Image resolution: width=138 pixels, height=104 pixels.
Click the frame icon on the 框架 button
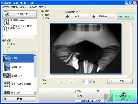[x=5, y=99]
